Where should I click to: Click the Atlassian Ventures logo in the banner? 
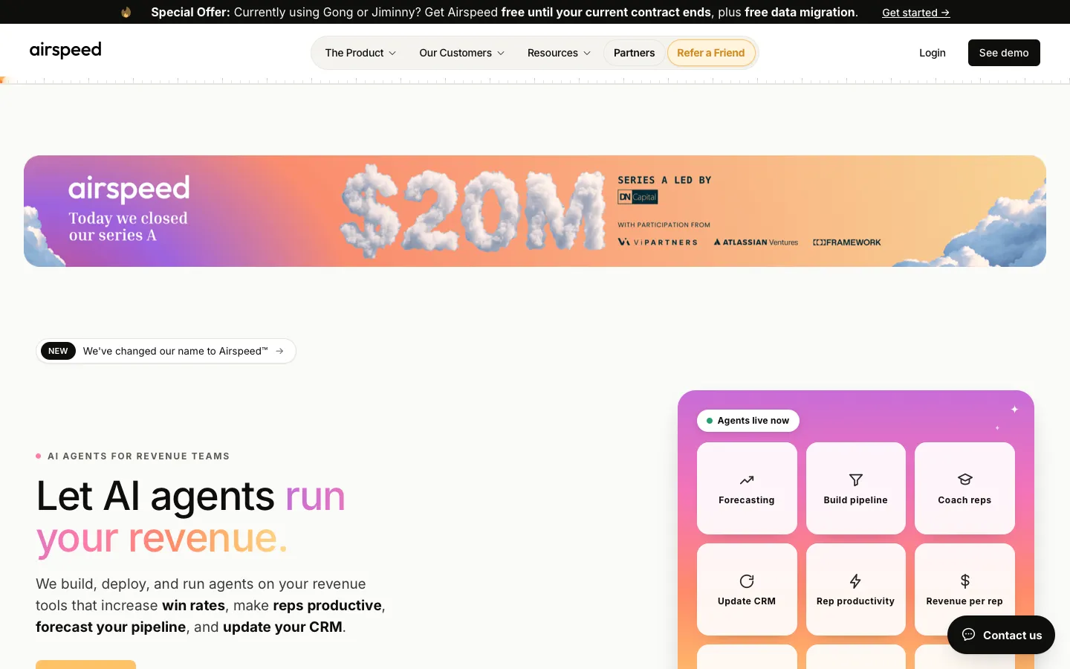point(756,242)
